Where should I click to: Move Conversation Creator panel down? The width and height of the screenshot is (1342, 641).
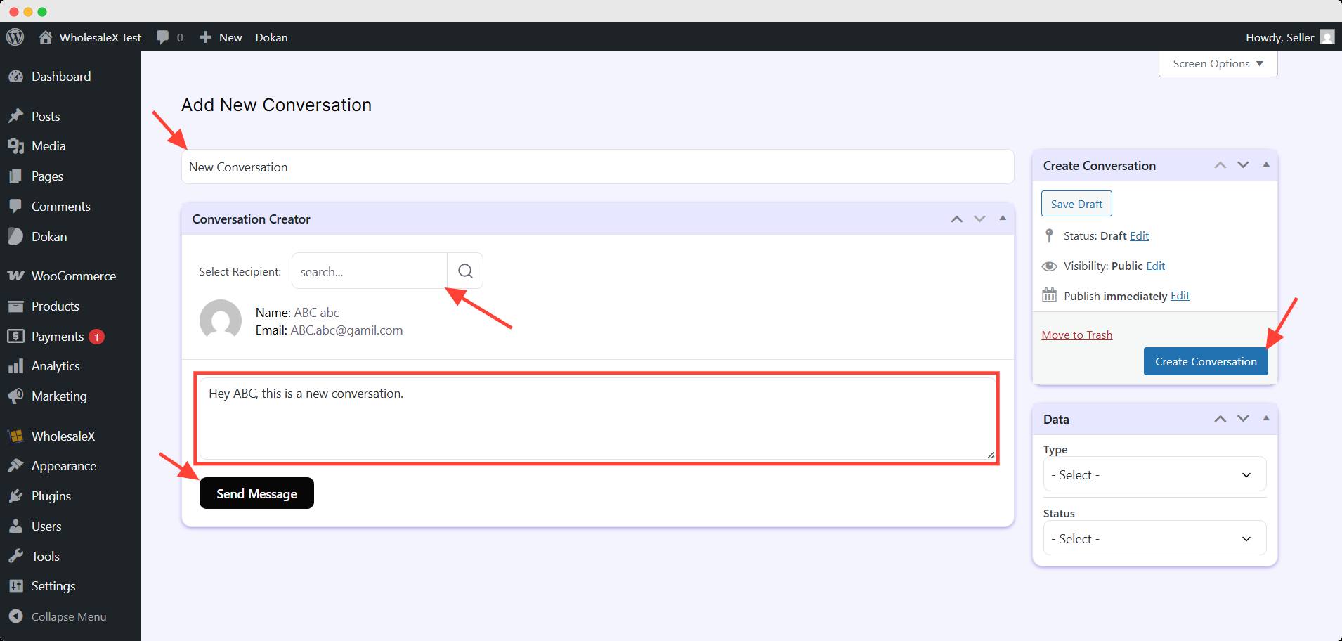[979, 219]
